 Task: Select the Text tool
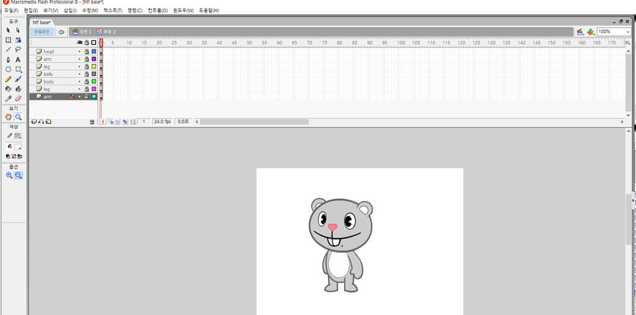(x=18, y=60)
